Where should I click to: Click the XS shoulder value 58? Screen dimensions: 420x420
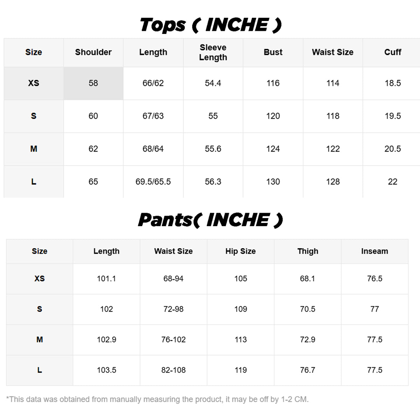pyautogui.click(x=93, y=83)
